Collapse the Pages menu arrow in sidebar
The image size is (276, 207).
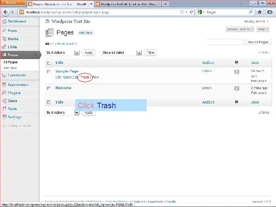pyautogui.click(x=35, y=55)
